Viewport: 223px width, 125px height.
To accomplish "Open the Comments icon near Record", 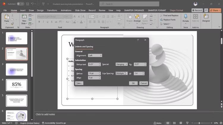I will (206, 10).
